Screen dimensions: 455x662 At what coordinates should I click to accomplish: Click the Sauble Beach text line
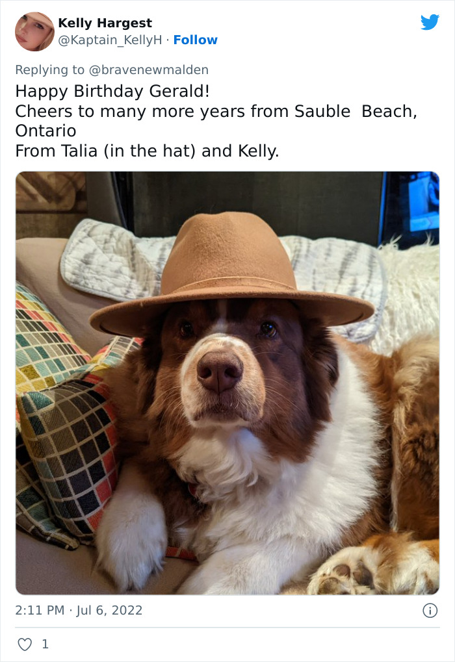(216, 112)
